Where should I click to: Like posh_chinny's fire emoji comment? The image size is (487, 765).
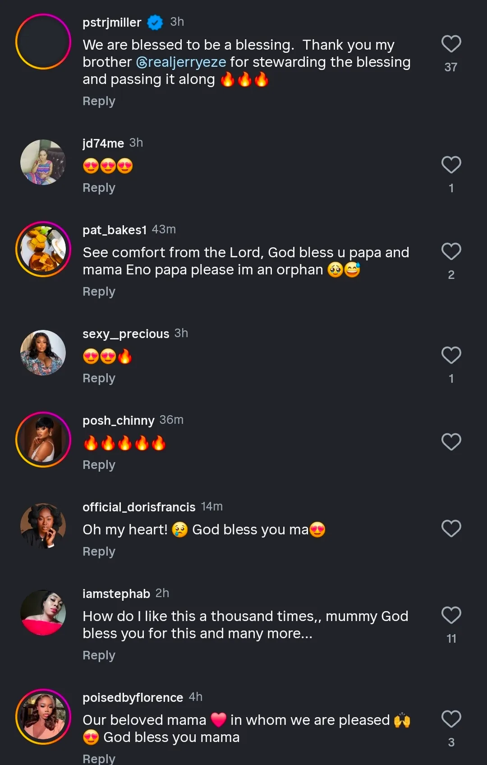click(451, 442)
